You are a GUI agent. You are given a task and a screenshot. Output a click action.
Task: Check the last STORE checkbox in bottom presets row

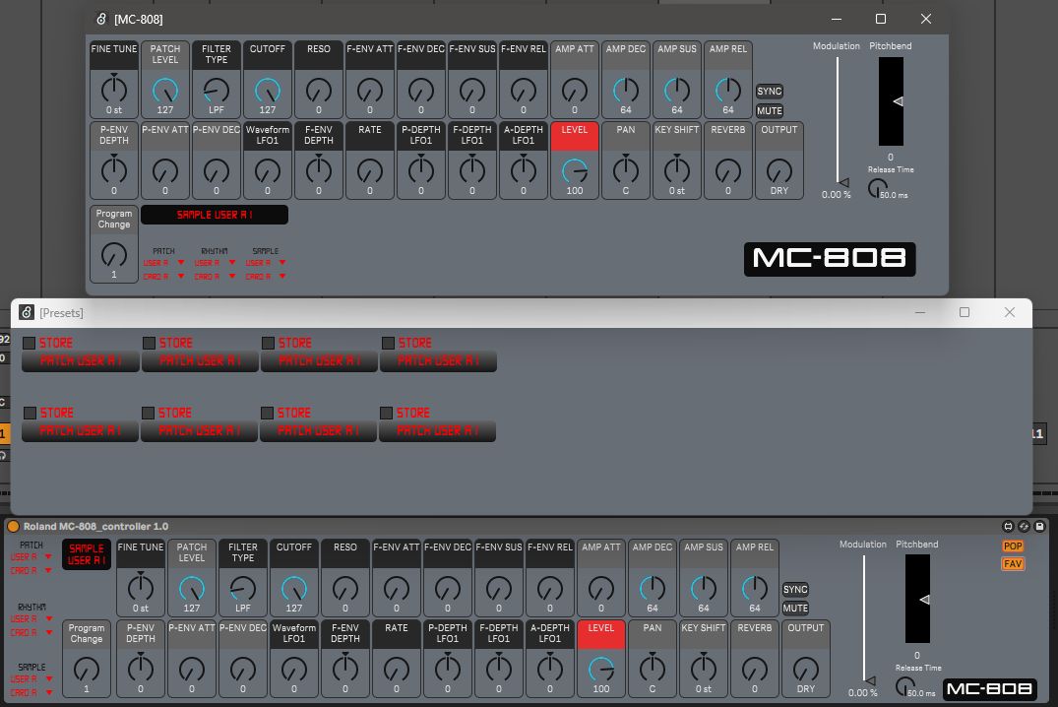(387, 413)
